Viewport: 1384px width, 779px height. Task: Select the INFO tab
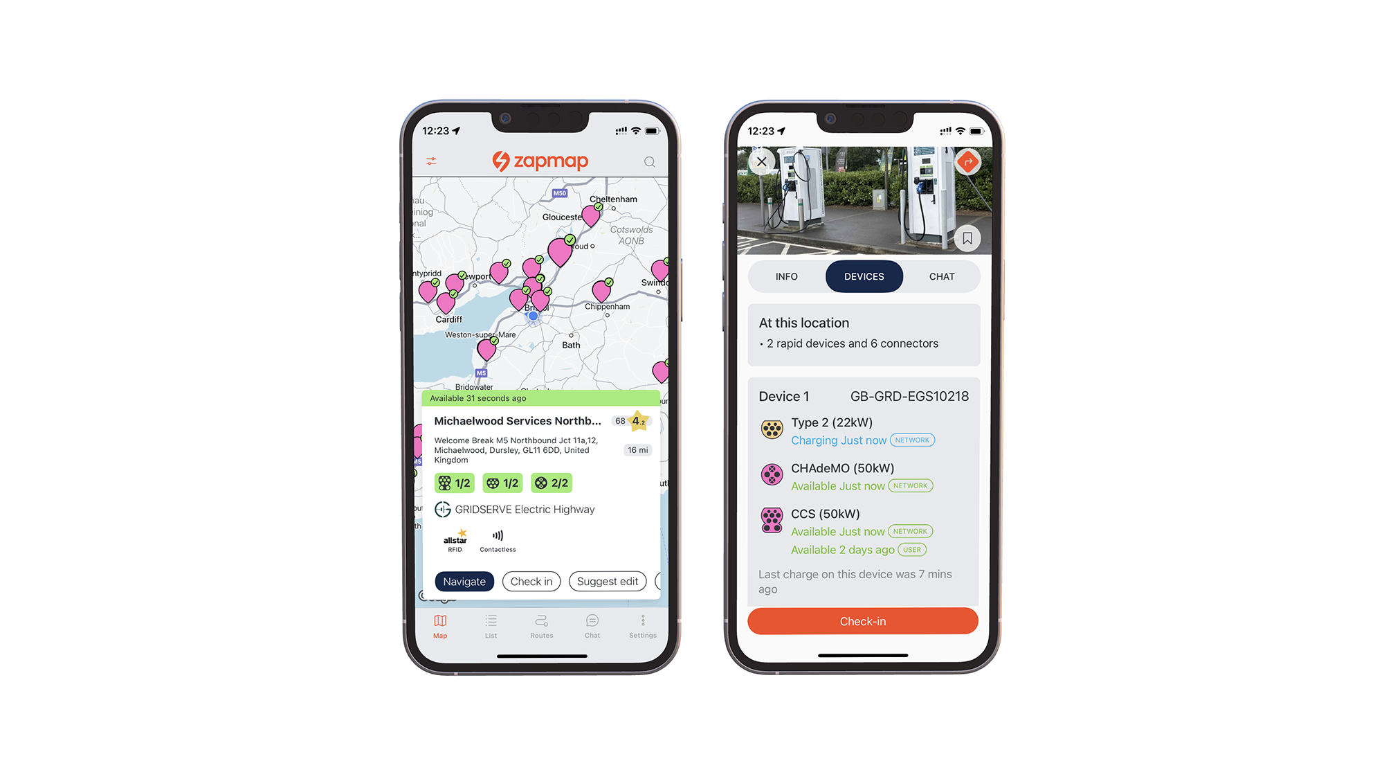coord(785,276)
